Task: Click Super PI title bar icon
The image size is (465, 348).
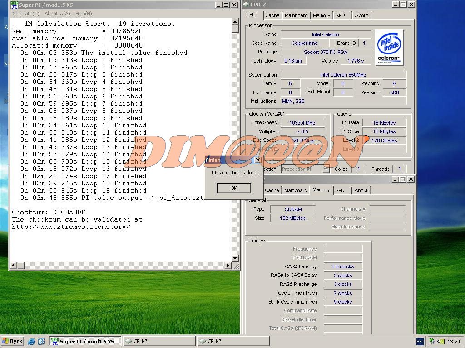Action: (14, 5)
